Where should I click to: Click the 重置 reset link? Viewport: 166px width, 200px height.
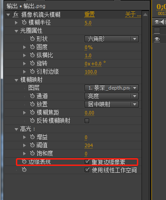[90, 15]
